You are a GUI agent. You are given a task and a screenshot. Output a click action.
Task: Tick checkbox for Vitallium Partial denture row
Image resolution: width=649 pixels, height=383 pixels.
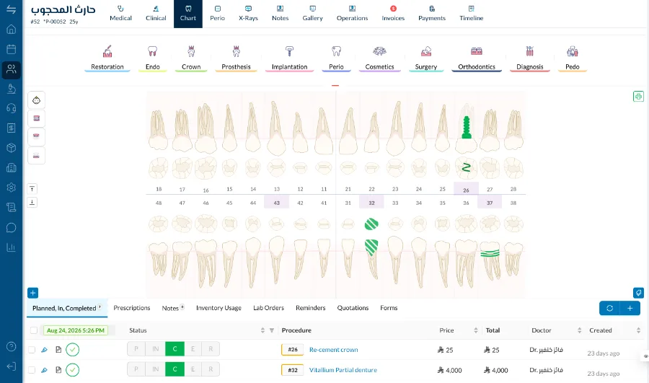pos(32,370)
